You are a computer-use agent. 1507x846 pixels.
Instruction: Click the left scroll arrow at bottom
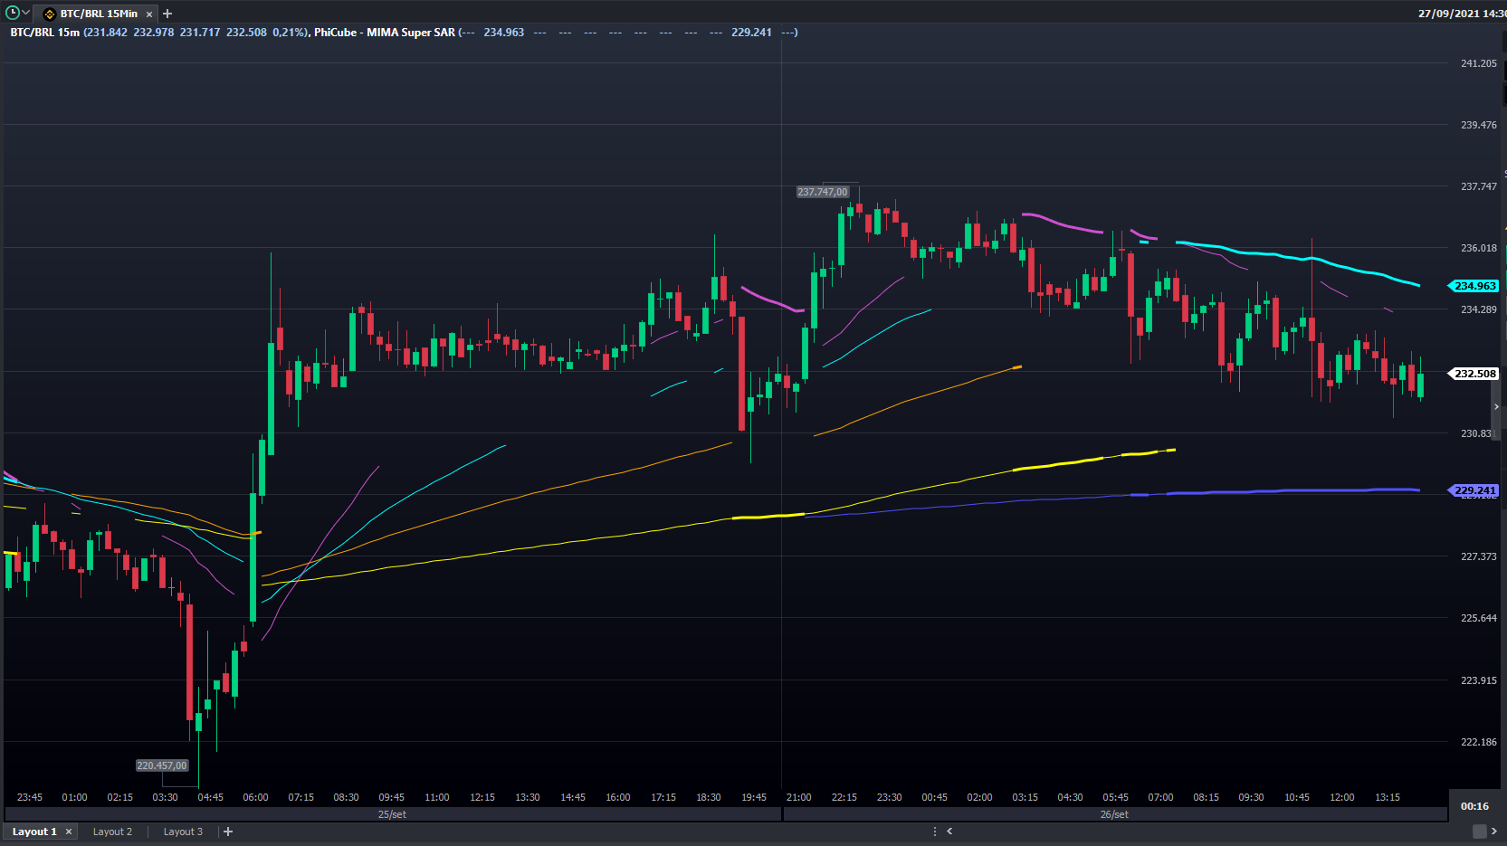coord(949,831)
